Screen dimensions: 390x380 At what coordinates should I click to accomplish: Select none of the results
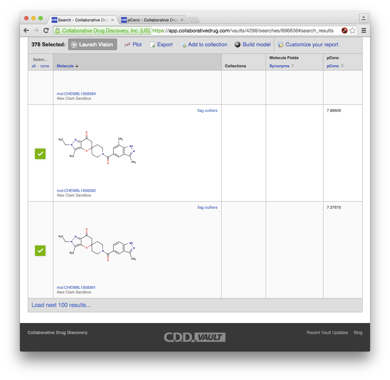click(x=45, y=66)
